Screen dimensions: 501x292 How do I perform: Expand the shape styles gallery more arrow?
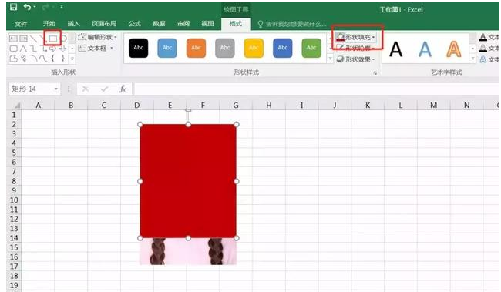tap(330, 59)
